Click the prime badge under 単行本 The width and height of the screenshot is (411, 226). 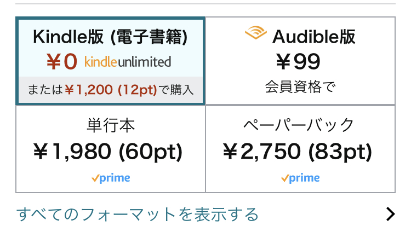tap(111, 178)
